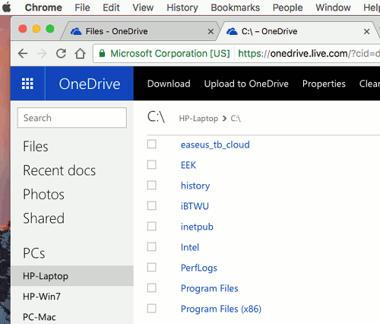Open the easeus_tb_cloud folder
Viewport: 380px width, 324px height.
coord(215,145)
